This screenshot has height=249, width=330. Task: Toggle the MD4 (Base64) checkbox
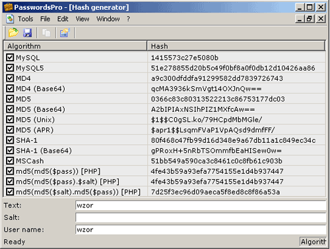click(10, 88)
